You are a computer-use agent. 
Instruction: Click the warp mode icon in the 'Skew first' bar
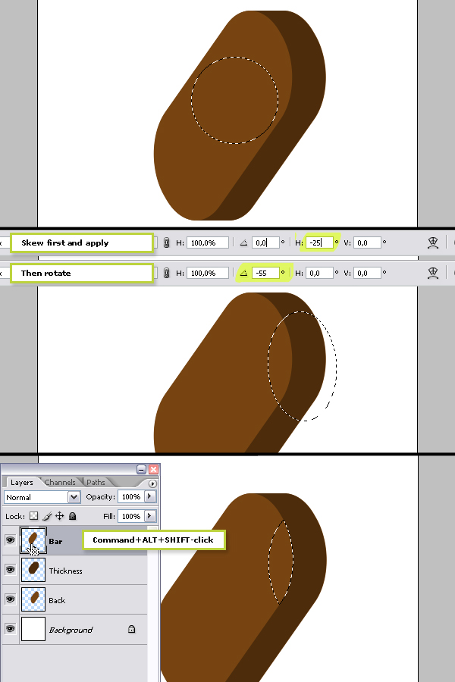[433, 242]
